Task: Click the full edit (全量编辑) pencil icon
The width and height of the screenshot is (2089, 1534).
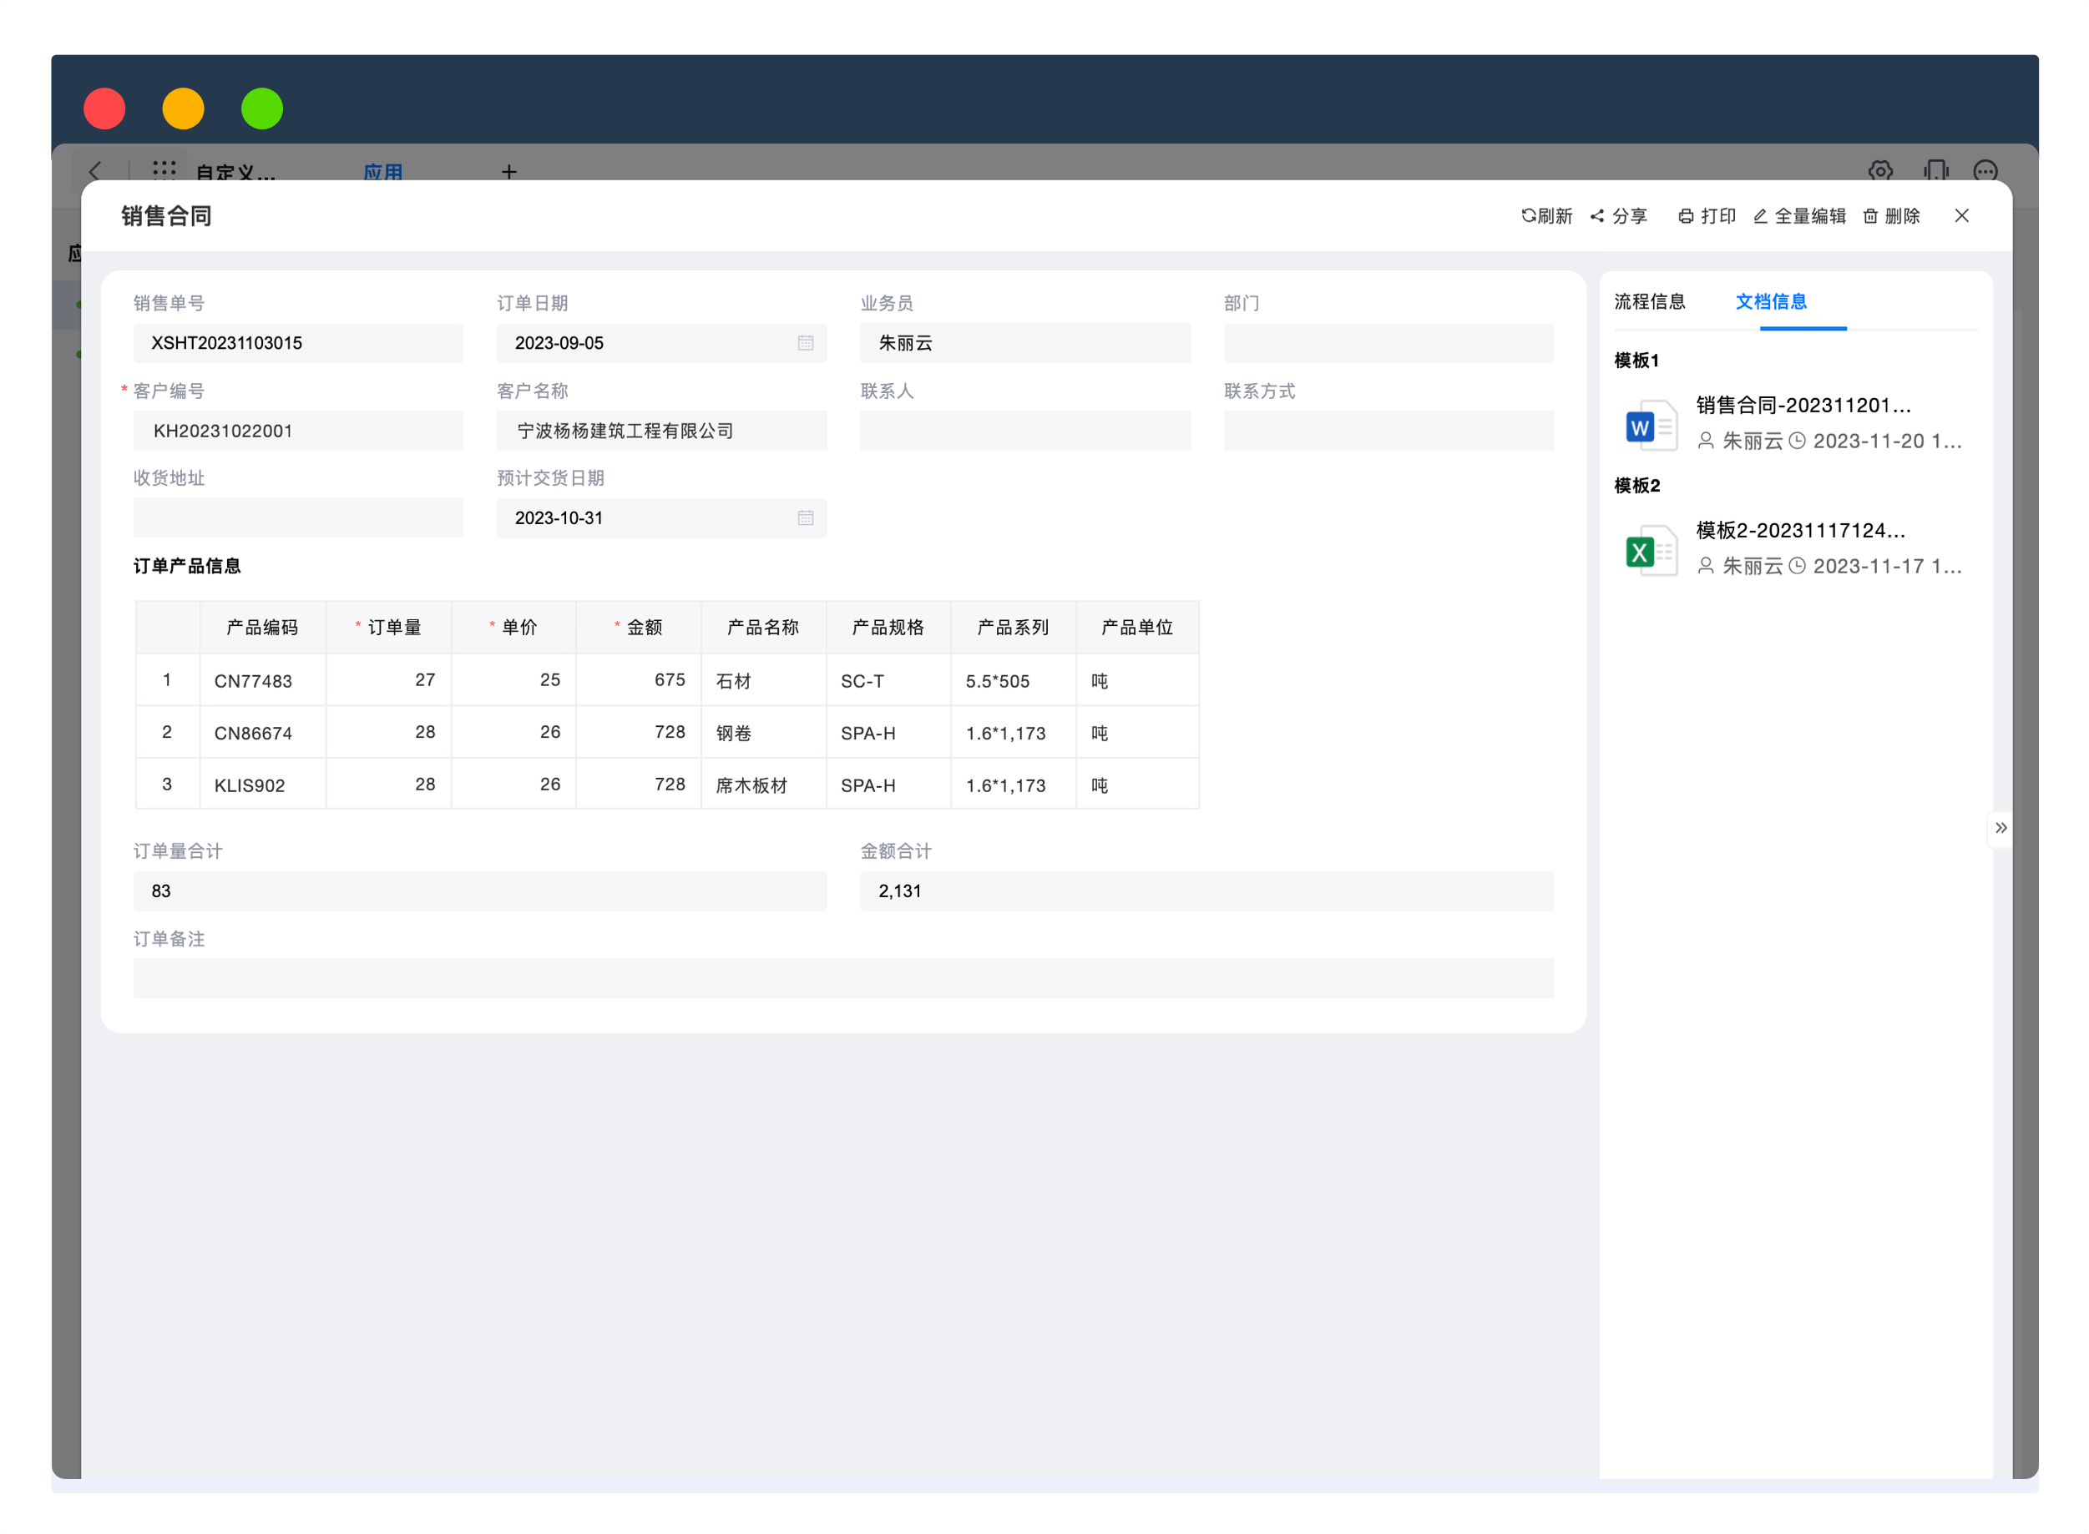Action: [1759, 215]
